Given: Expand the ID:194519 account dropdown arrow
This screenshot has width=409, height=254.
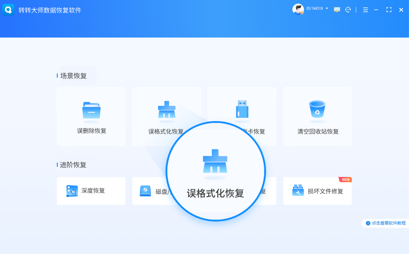Looking at the screenshot, I should [x=327, y=8].
